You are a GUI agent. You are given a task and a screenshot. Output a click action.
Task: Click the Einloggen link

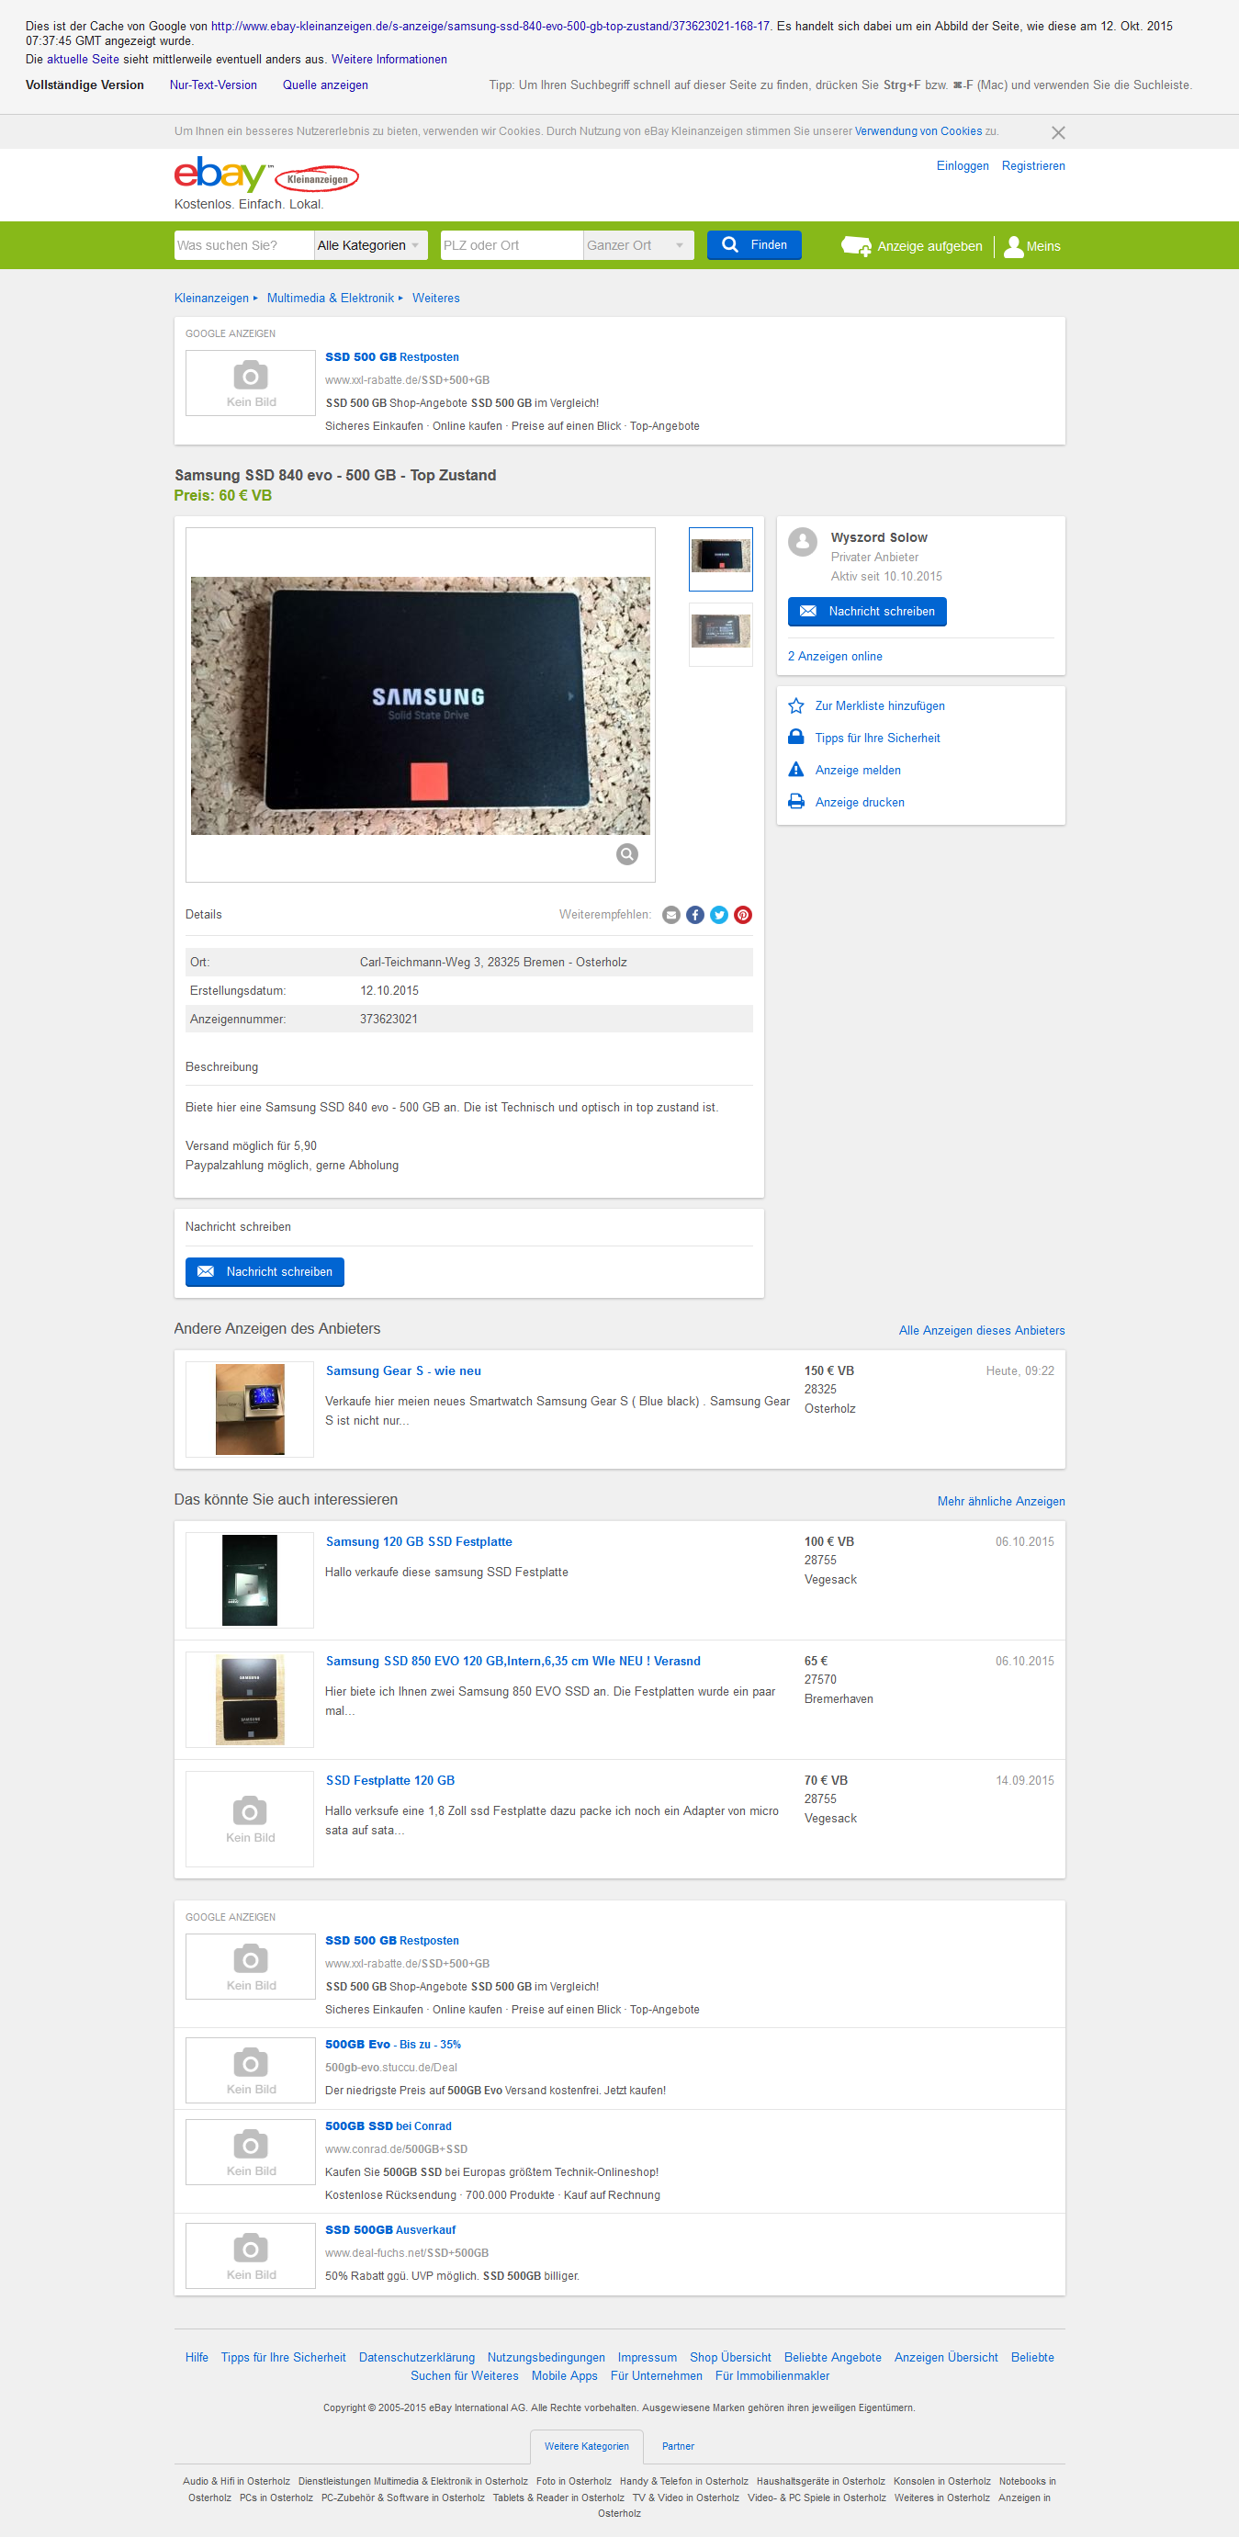tap(963, 166)
